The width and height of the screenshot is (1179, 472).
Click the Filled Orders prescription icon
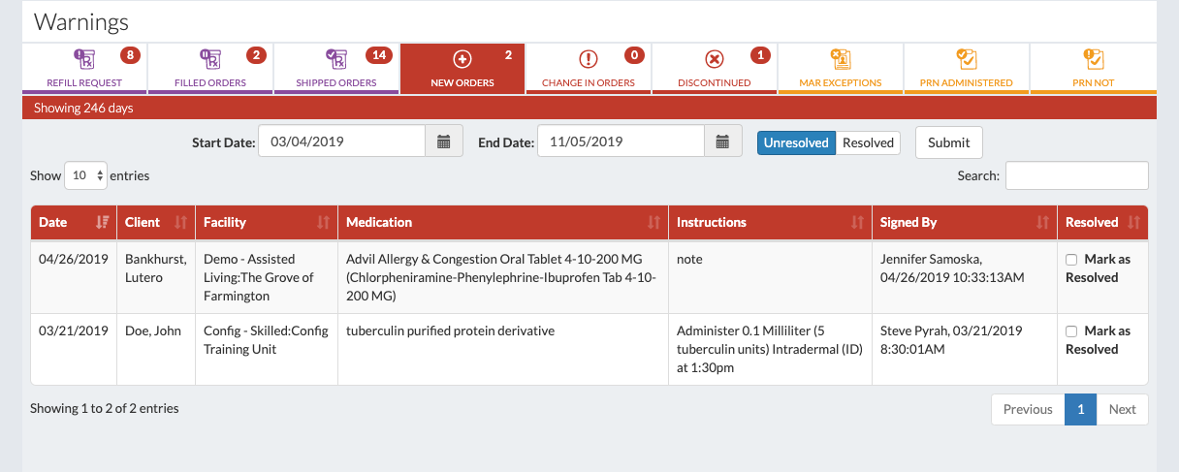click(x=209, y=60)
